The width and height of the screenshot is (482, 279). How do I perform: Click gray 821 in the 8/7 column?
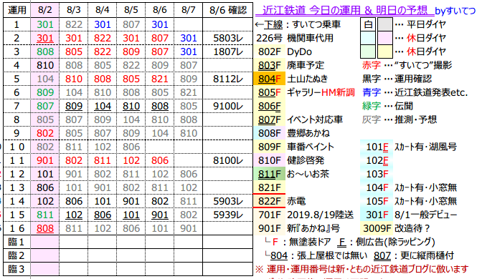coord(188,92)
